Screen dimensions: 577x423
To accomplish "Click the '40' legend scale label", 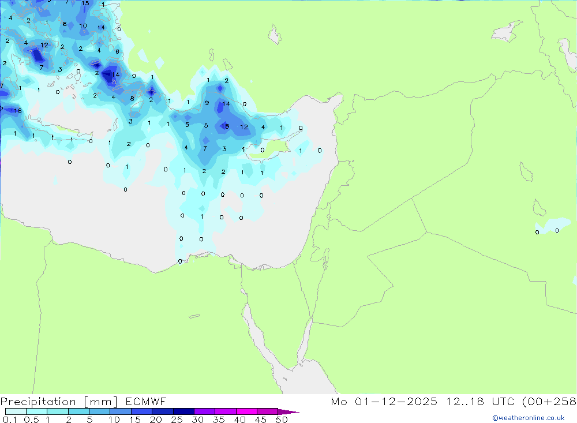I will pyautogui.click(x=240, y=420).
